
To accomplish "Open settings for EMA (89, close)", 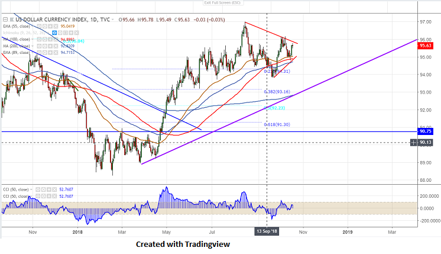I will [45, 52].
